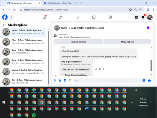
Task: Open the emoji picker in message box
Action: (x=144, y=80)
